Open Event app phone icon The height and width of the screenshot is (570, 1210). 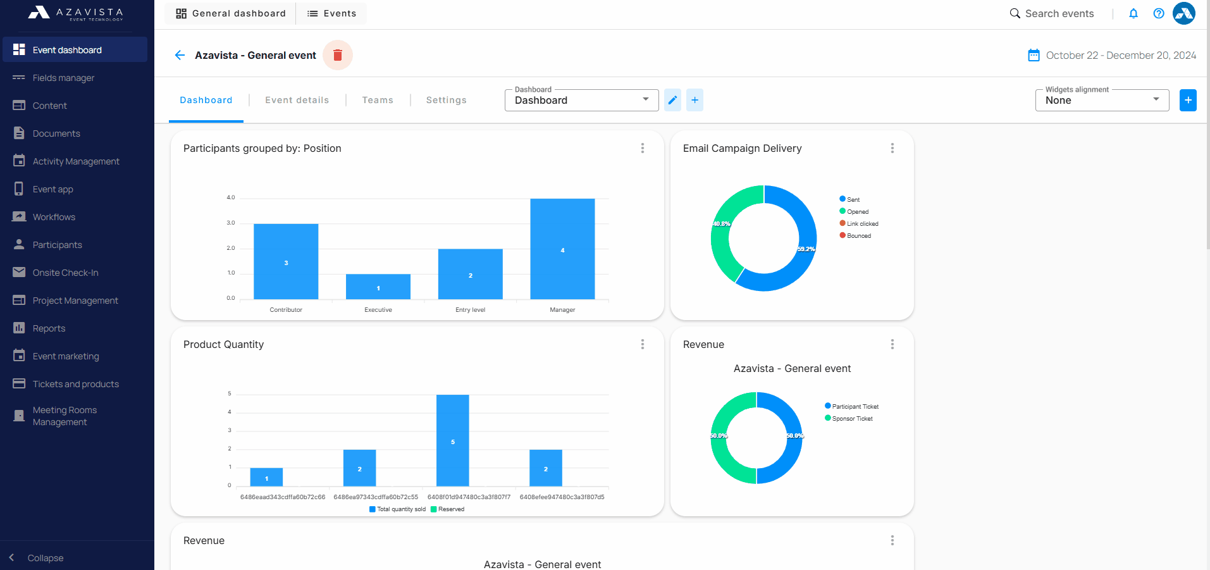pos(19,189)
